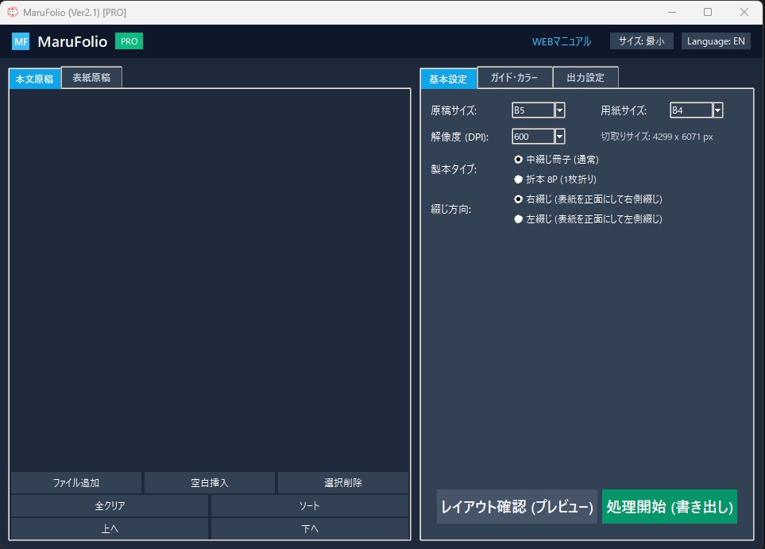Screen dimensions: 765x549
Task: Click the 製本タイプ label
Action: click(x=454, y=169)
